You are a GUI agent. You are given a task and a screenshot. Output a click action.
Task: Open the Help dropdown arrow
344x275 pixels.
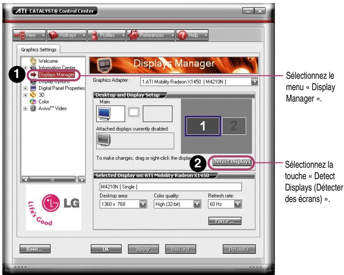[x=206, y=35]
